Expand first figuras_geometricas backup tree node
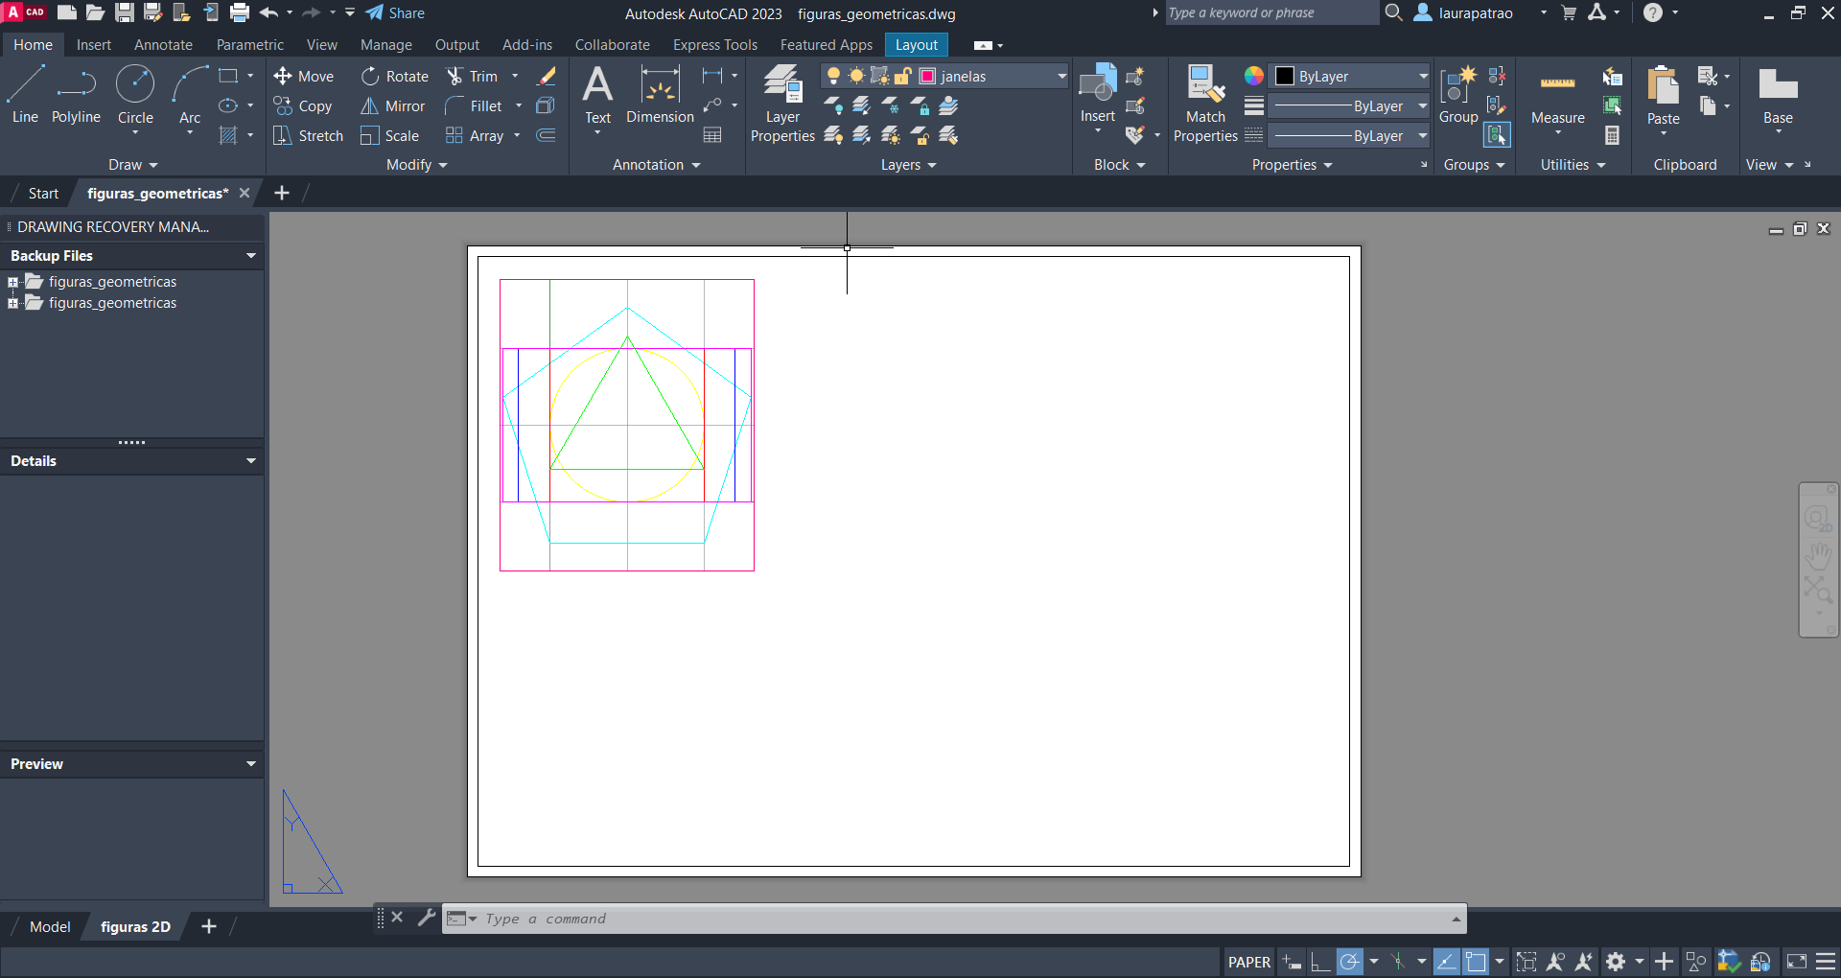The height and width of the screenshot is (978, 1841). pos(12,282)
